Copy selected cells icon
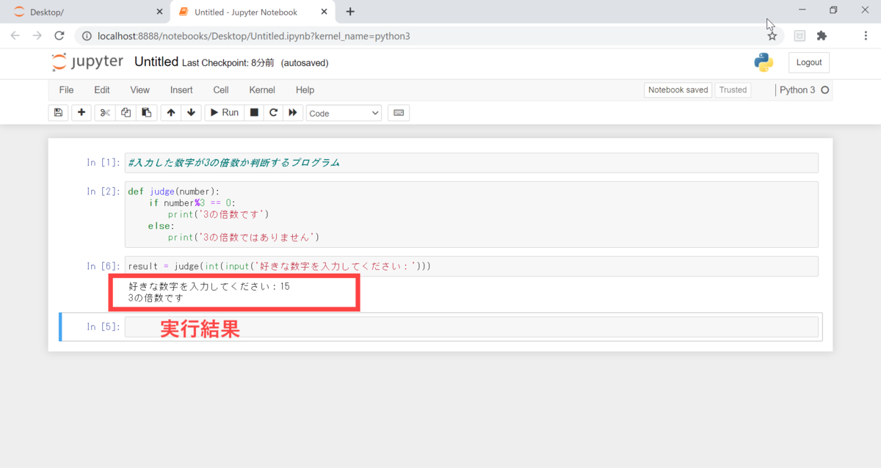The image size is (881, 468). tap(126, 112)
